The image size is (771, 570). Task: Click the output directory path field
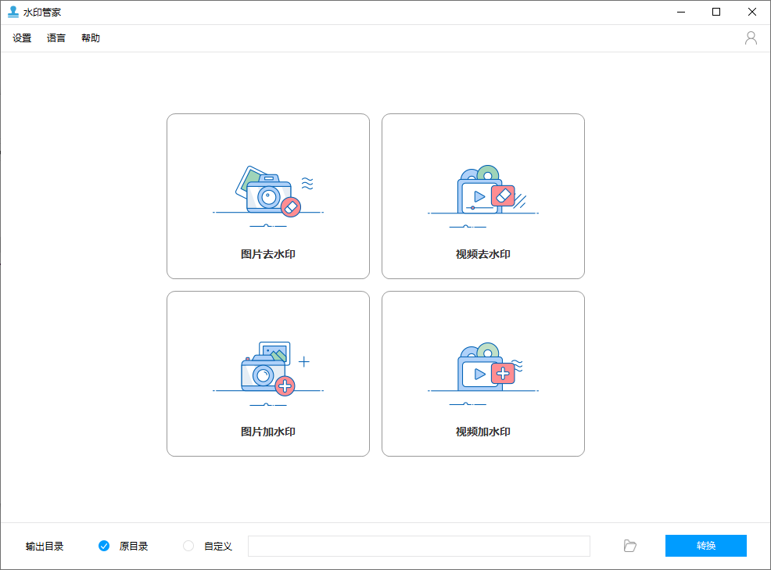click(x=418, y=546)
